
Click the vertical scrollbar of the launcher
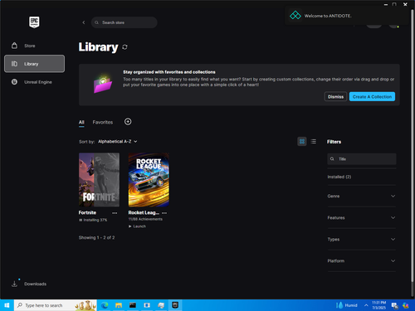[x=412, y=147]
